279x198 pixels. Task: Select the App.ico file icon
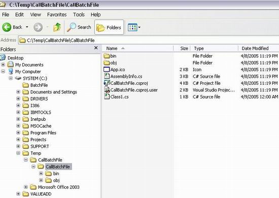click(x=107, y=69)
